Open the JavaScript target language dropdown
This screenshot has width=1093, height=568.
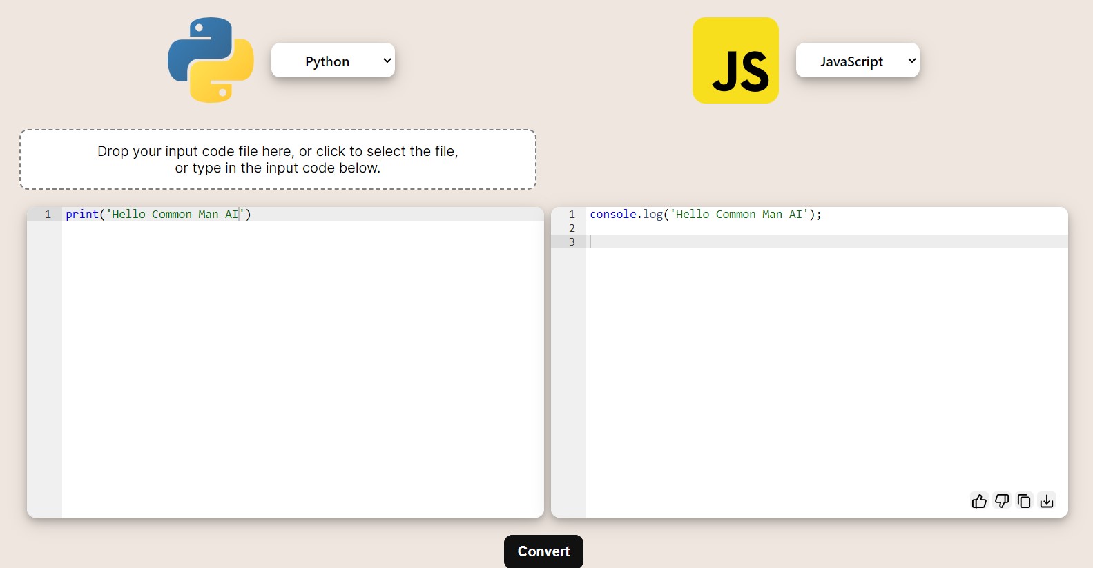pos(858,60)
